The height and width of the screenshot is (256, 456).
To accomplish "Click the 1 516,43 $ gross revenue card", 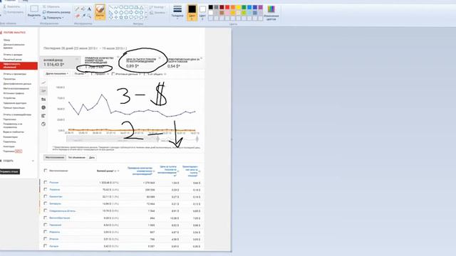I will click(60, 63).
